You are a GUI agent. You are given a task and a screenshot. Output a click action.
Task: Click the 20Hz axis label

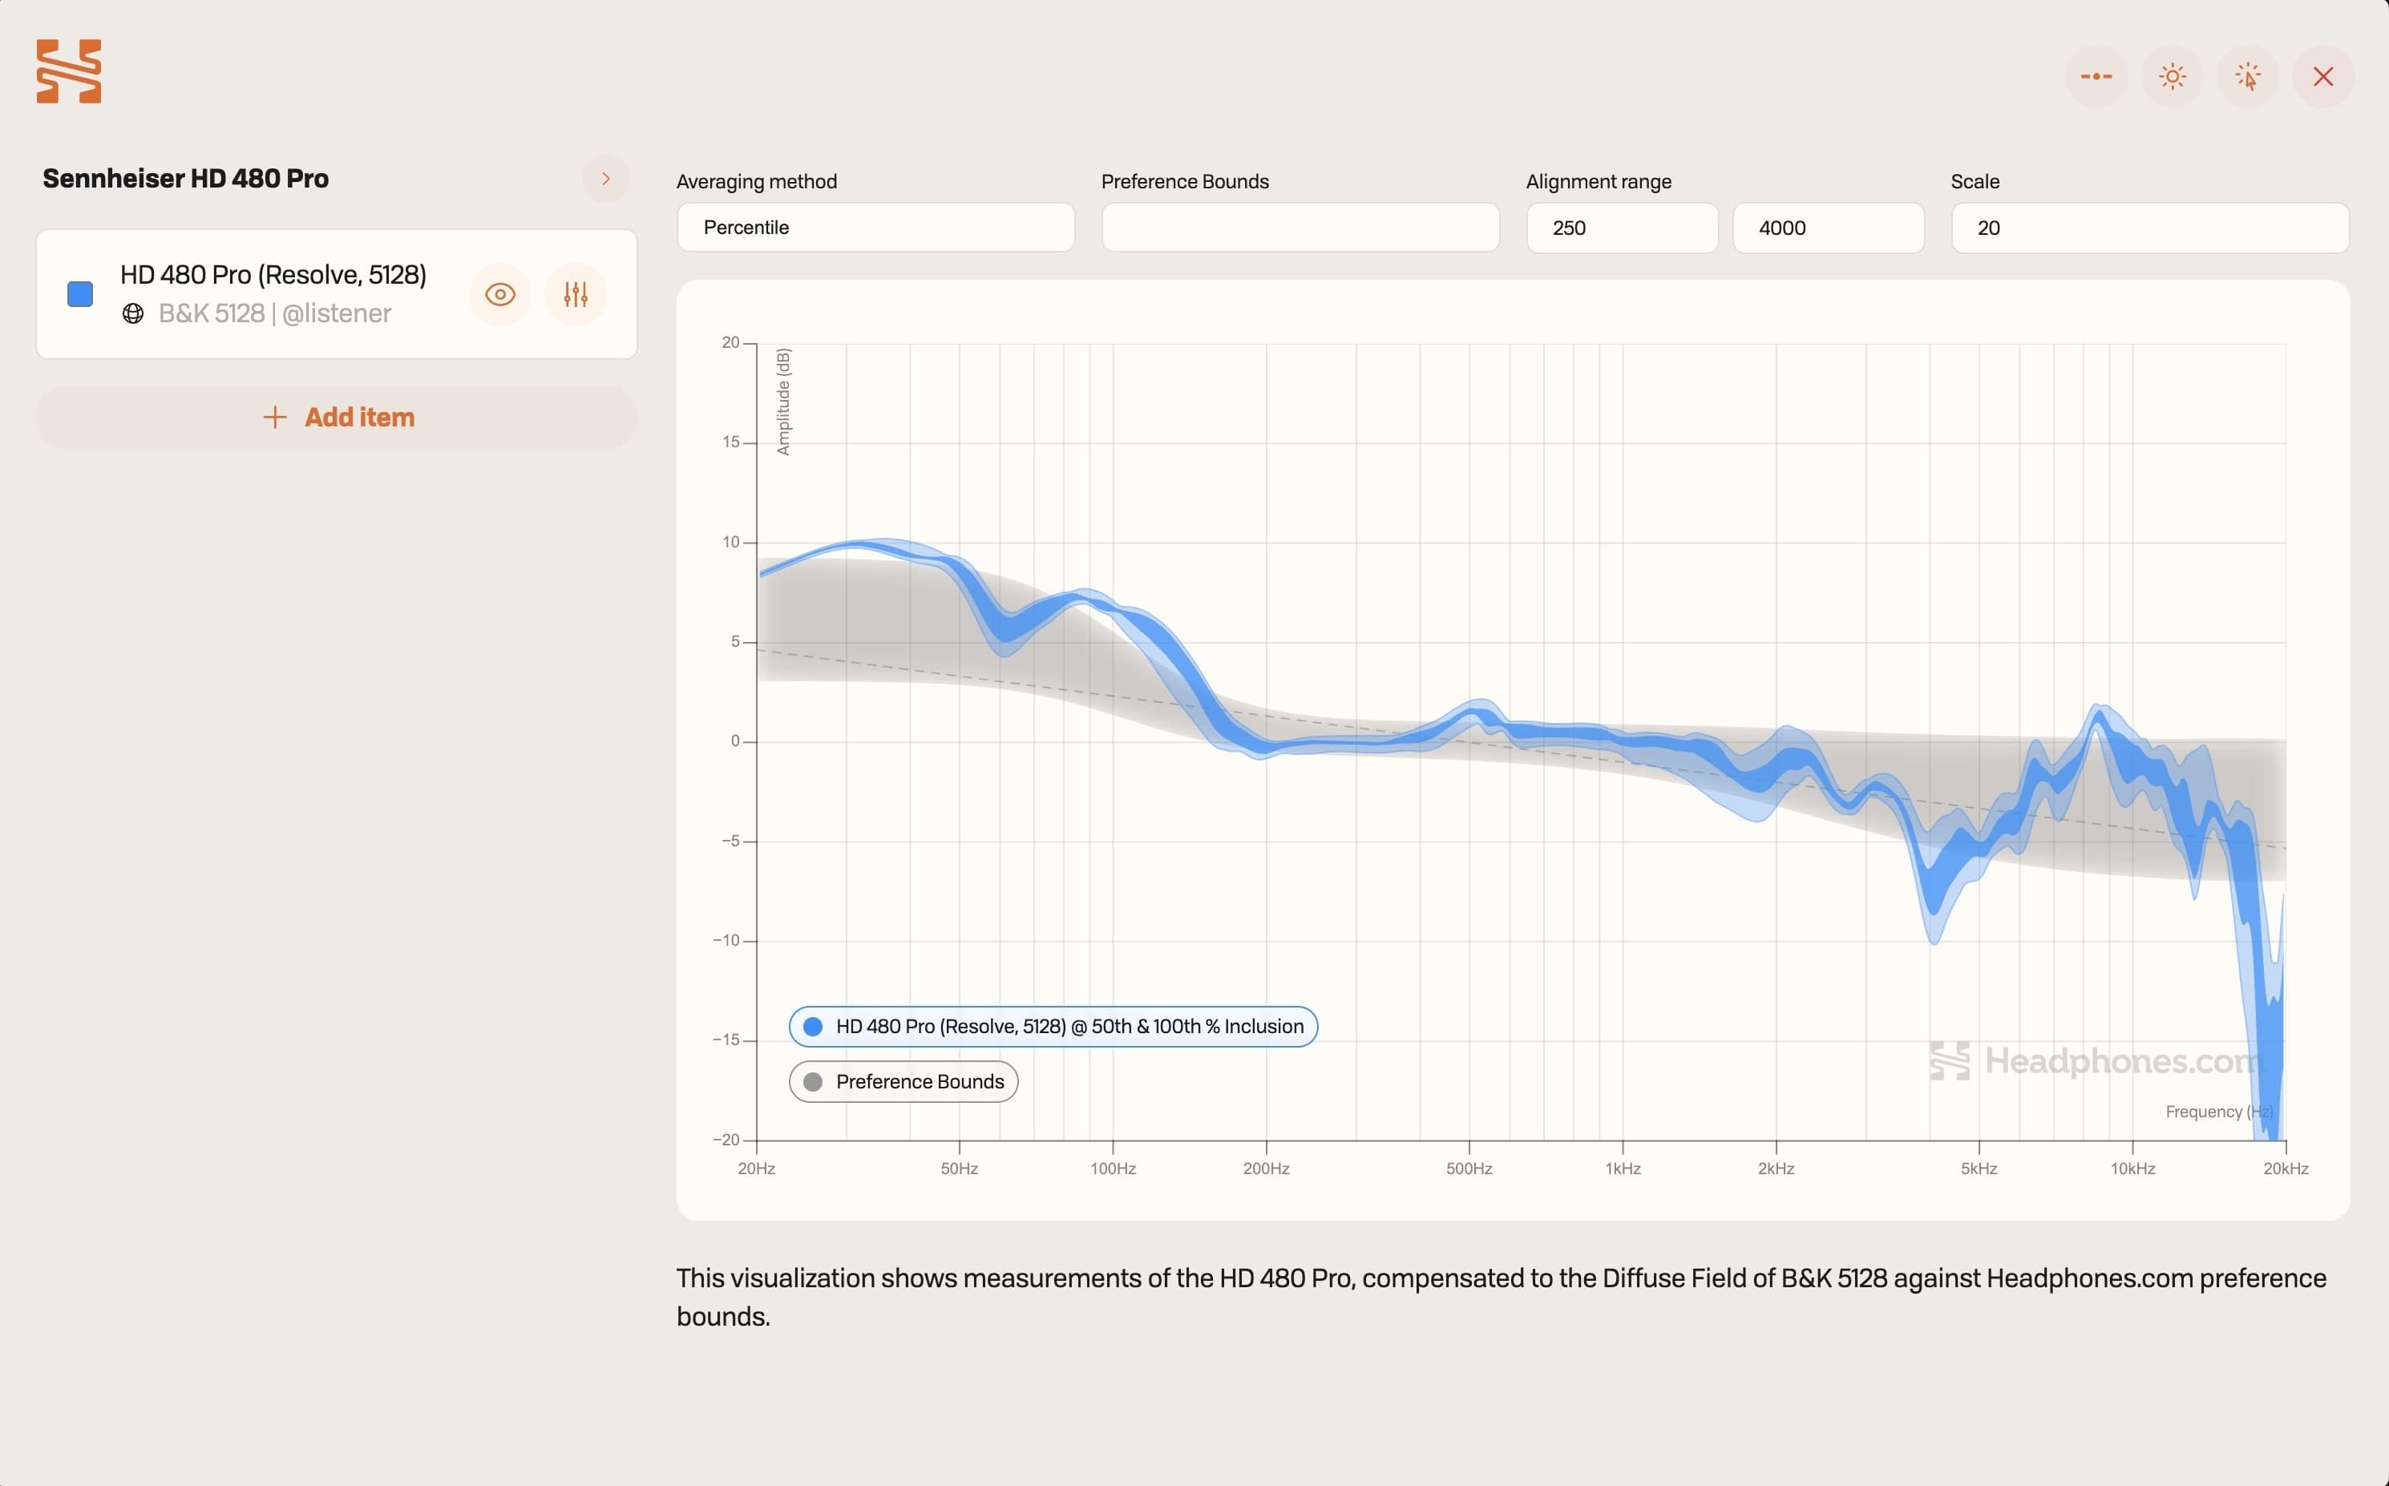[757, 1169]
